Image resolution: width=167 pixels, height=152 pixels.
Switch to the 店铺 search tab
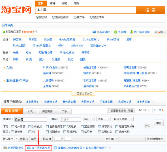53,3
